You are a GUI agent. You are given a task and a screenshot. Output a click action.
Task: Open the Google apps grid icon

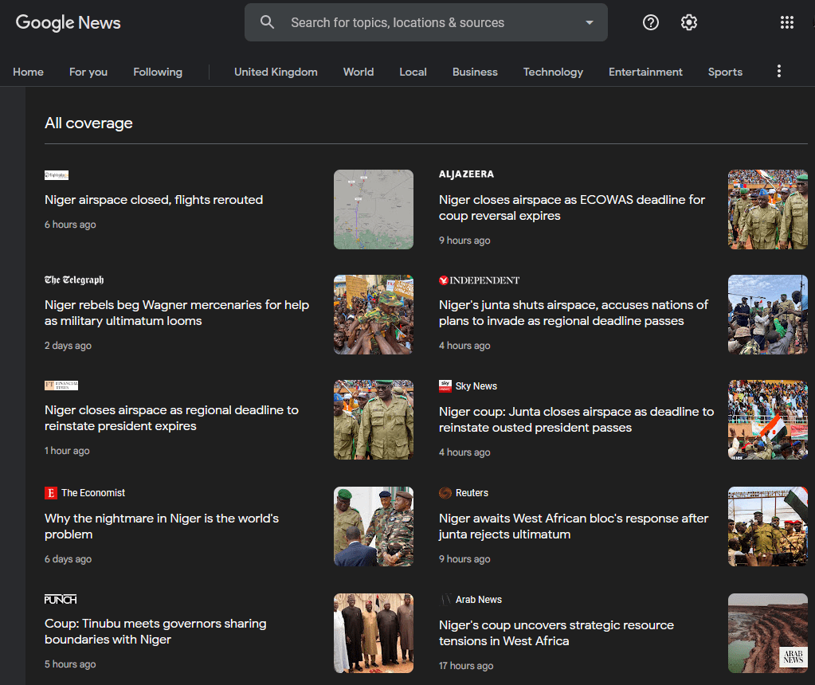tap(787, 22)
